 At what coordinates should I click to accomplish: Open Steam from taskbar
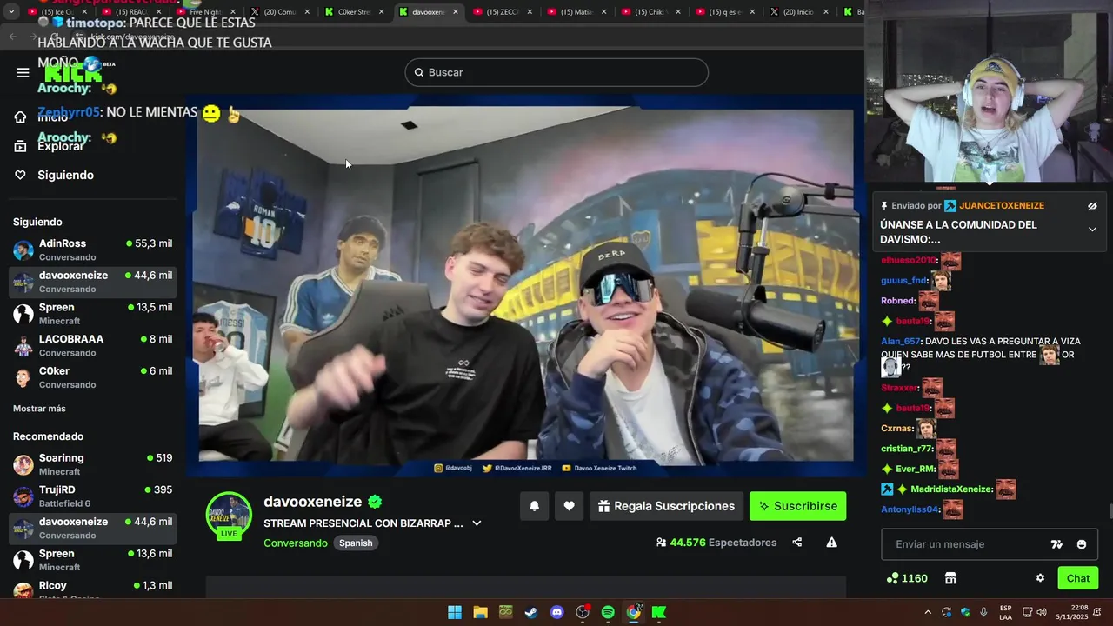(531, 612)
